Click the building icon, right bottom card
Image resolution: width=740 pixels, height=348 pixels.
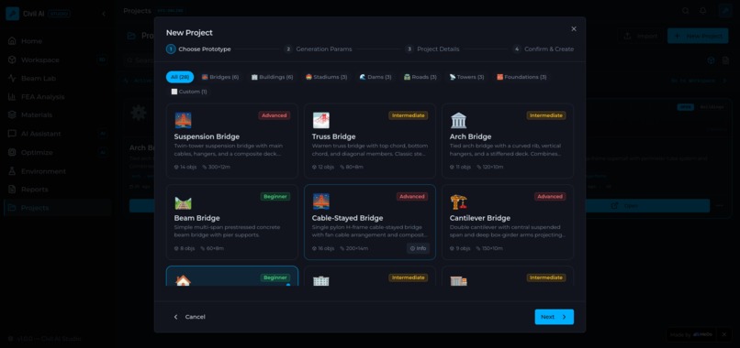459,280
